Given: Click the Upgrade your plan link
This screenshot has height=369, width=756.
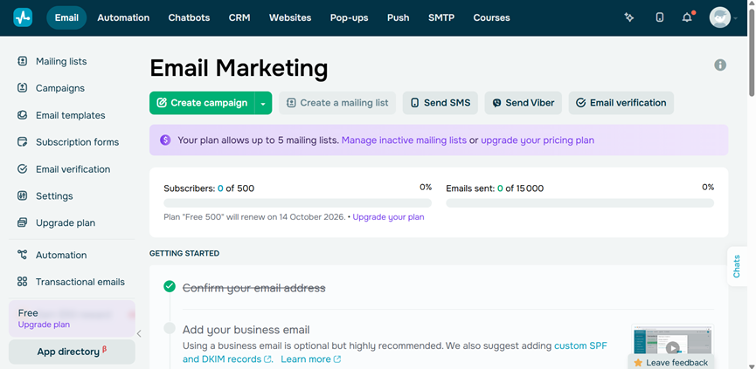Looking at the screenshot, I should [389, 217].
